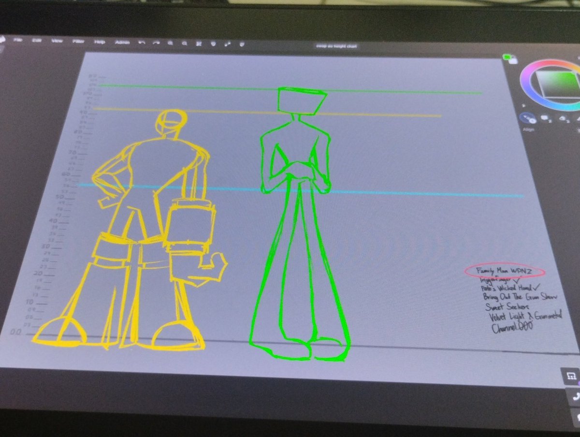This screenshot has width=580, height=437.
Task: Click the zoom out magnifier icon
Action: tap(184, 43)
